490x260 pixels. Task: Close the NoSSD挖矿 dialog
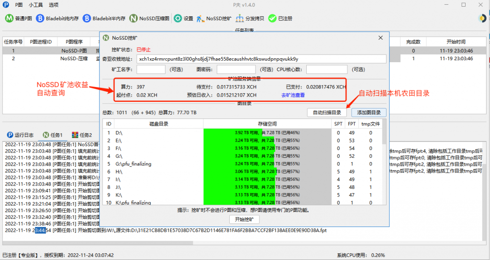point(380,38)
